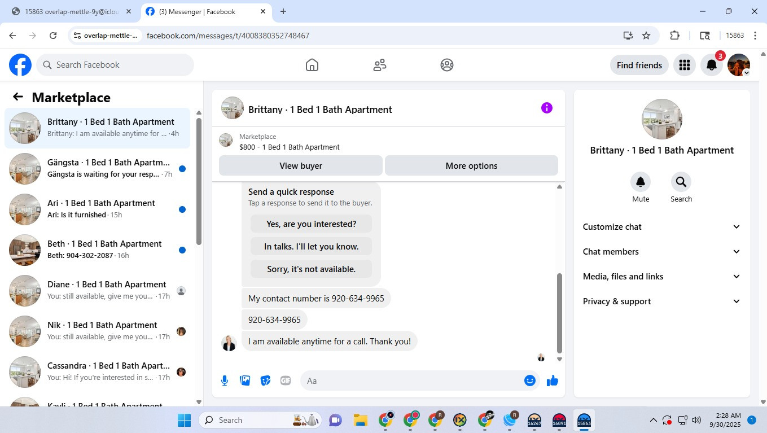Mute the Brittany conversation

[x=641, y=182]
